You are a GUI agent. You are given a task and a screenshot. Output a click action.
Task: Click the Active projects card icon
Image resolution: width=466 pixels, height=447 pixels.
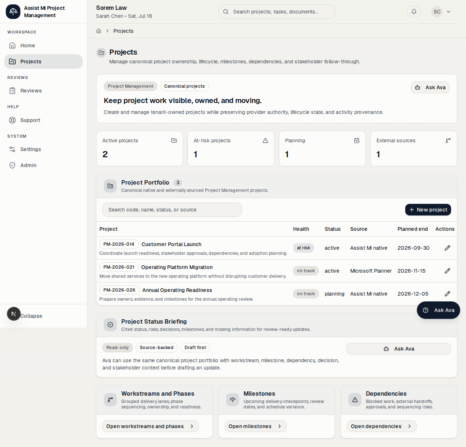point(174,141)
